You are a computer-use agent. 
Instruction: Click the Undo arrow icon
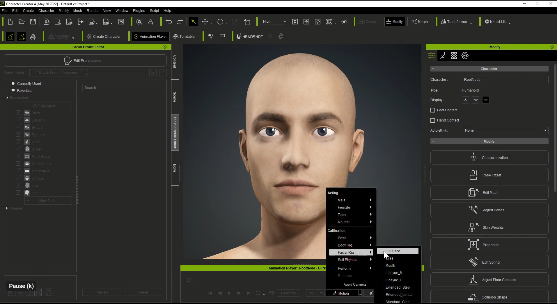169,22
